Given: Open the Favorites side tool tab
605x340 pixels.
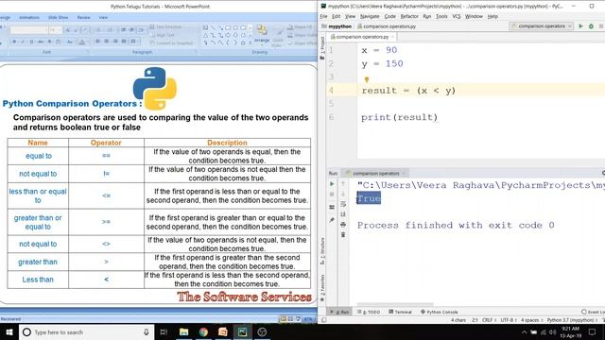Looking at the screenshot, I should 322,287.
